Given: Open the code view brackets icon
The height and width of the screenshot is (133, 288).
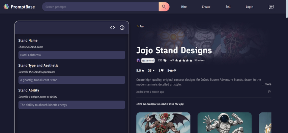Looking at the screenshot, I should coord(112,28).
